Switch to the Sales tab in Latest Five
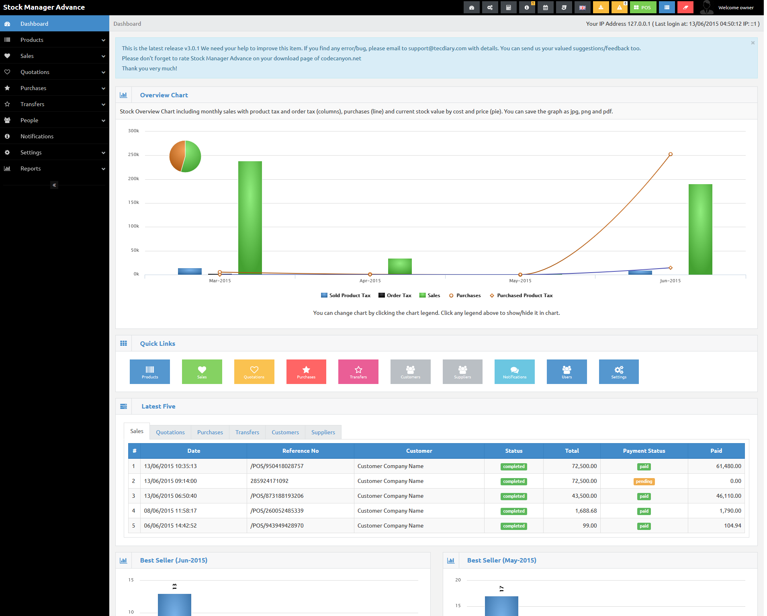Image resolution: width=767 pixels, height=616 pixels. pos(137,431)
